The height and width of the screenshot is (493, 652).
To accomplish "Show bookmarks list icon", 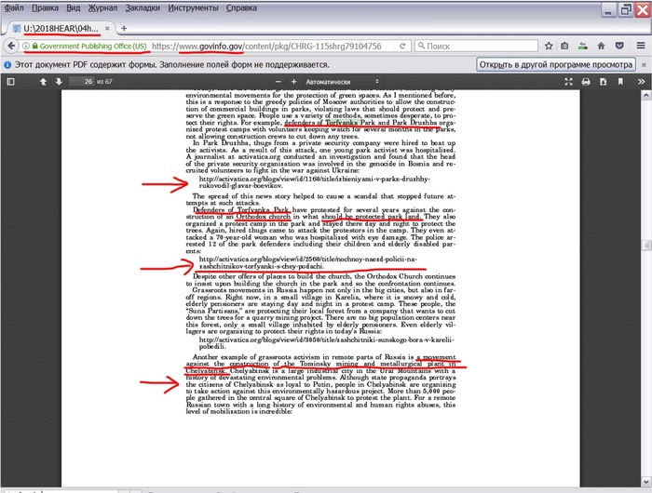I will [564, 46].
